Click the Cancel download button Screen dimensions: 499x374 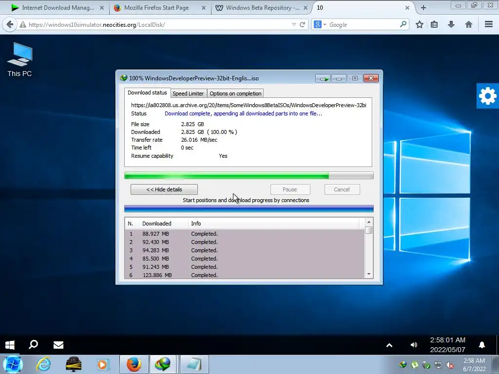point(342,189)
